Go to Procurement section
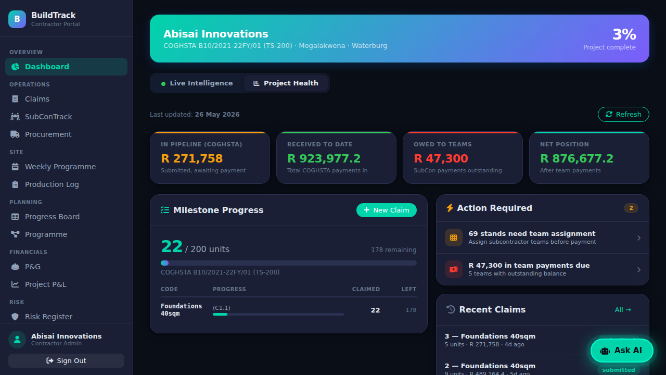 [x=66, y=134]
